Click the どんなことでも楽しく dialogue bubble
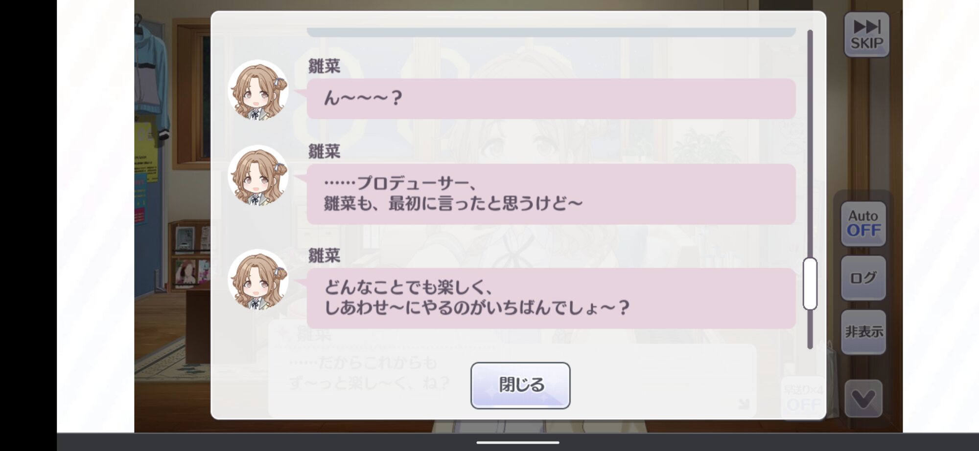The width and height of the screenshot is (979, 451). pos(551,298)
